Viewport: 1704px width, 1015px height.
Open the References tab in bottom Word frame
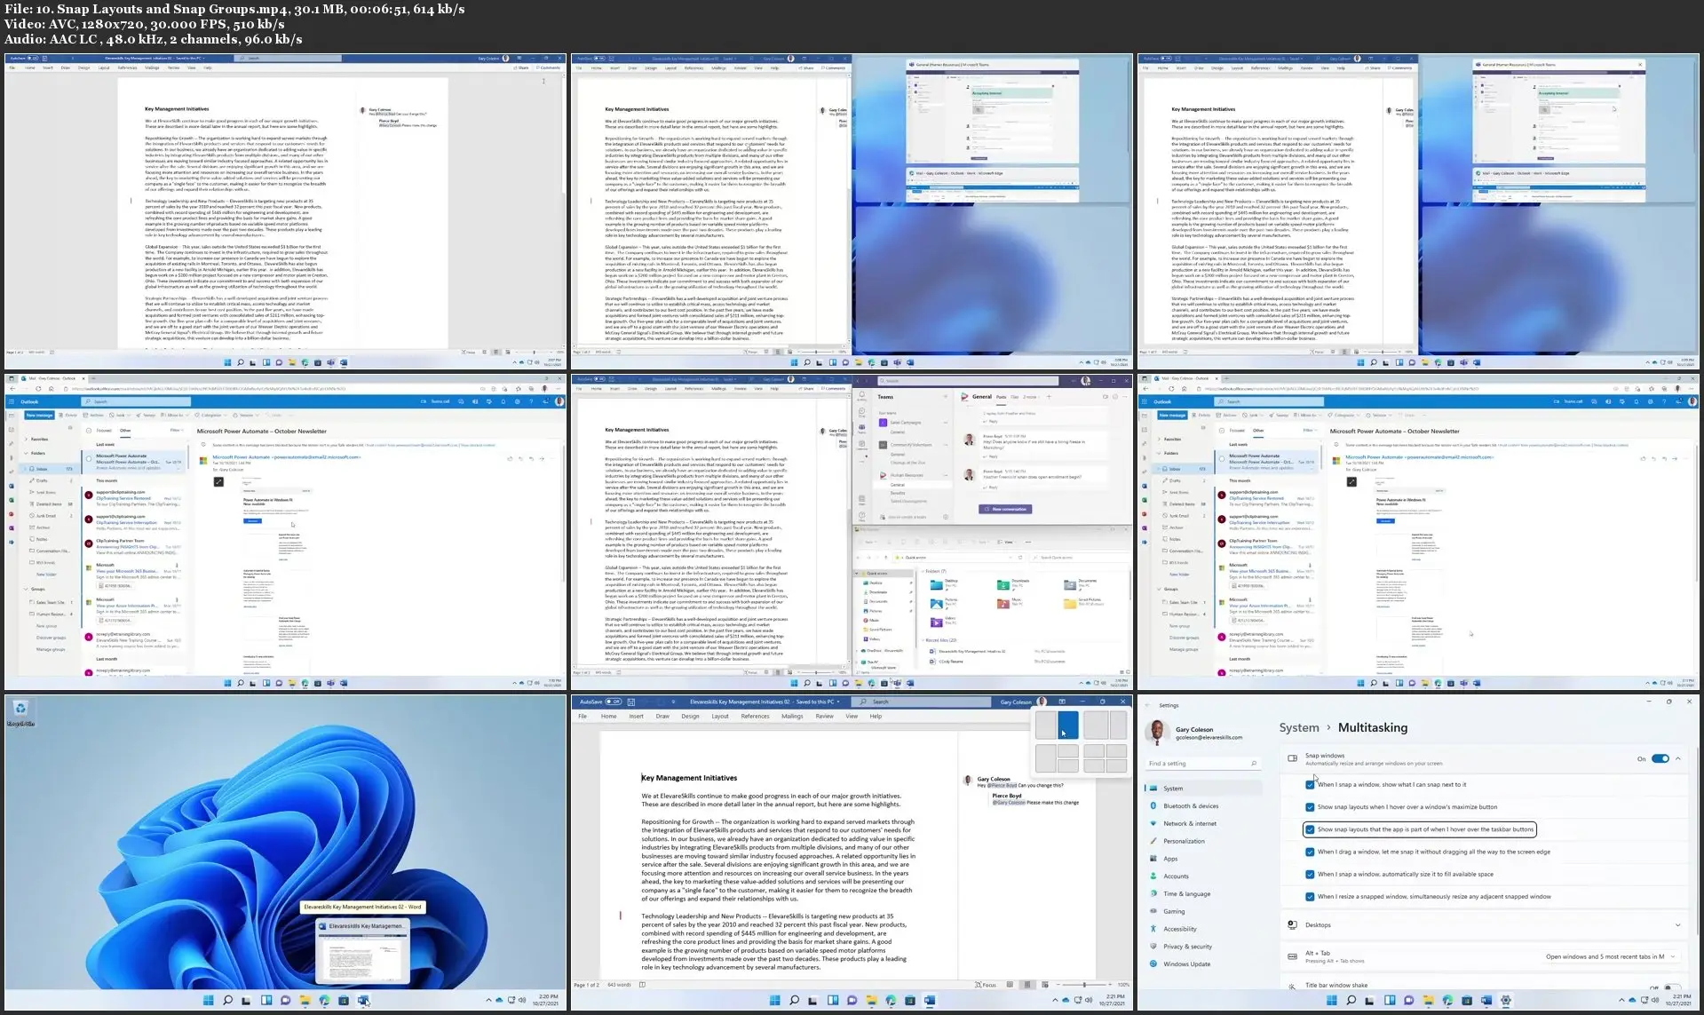click(x=755, y=716)
